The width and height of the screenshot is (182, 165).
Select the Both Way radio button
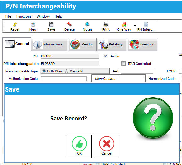[44, 71]
